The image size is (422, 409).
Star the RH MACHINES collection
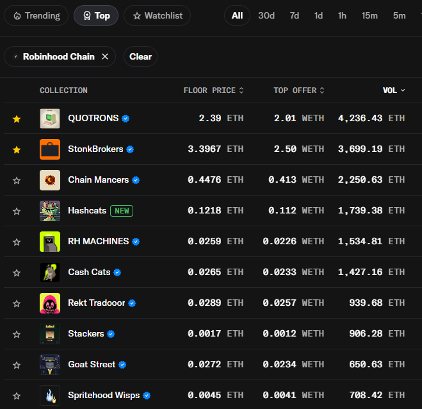tap(17, 242)
